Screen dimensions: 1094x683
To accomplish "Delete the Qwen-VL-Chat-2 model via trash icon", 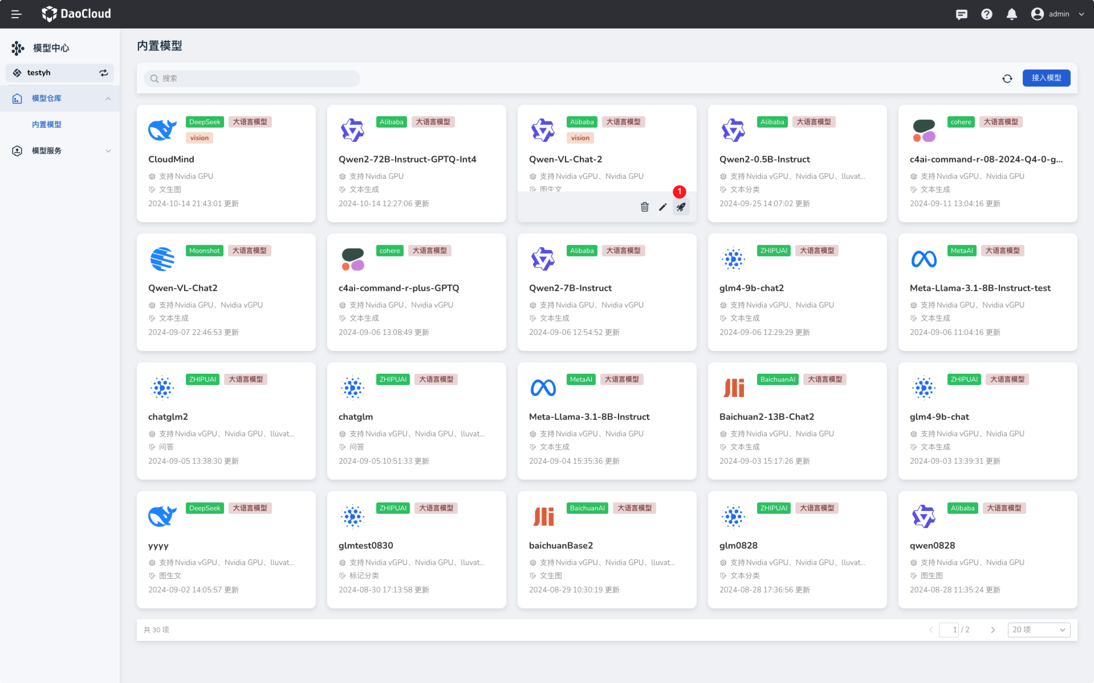I will [x=644, y=207].
